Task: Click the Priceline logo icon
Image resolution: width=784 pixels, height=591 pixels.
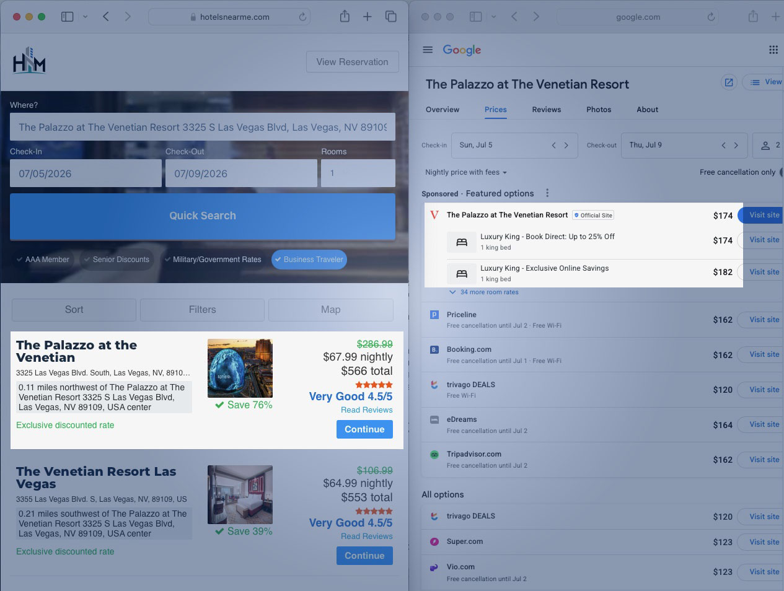Action: tap(434, 315)
